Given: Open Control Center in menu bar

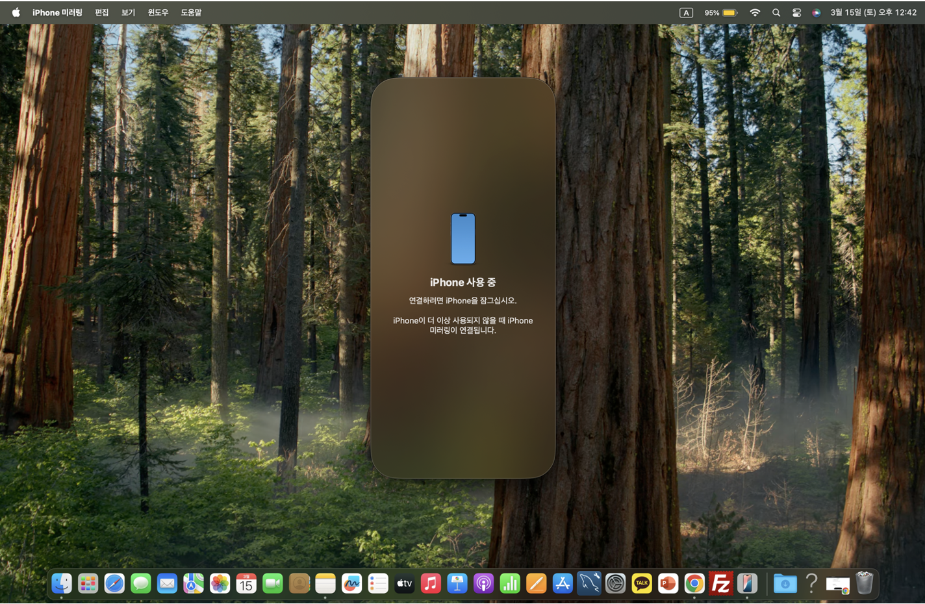Looking at the screenshot, I should [x=796, y=12].
